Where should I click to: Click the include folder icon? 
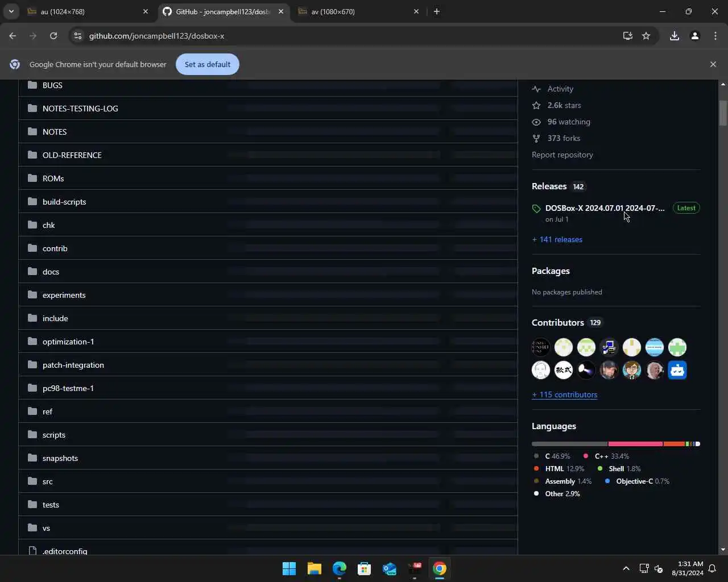tap(32, 318)
